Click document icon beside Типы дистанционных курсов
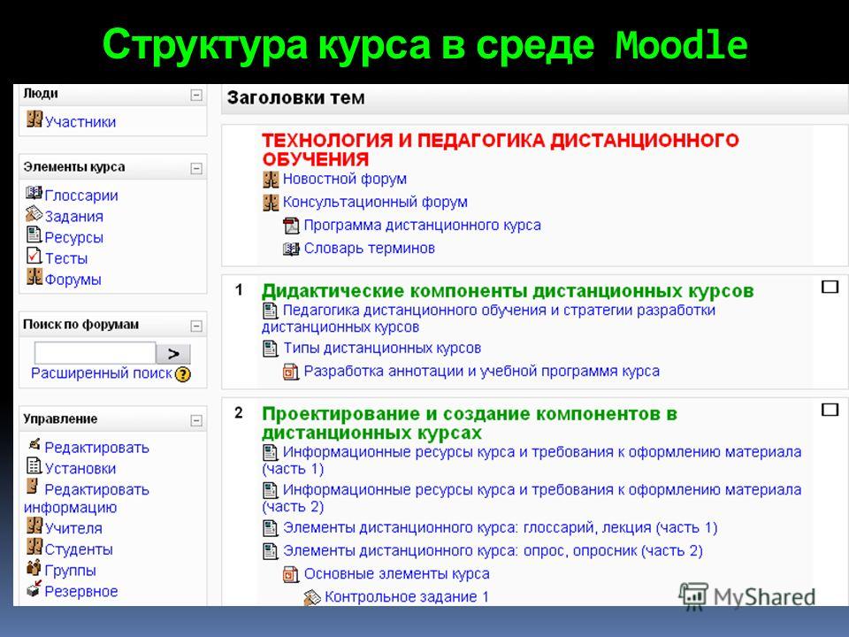The height and width of the screenshot is (637, 849). (270, 349)
